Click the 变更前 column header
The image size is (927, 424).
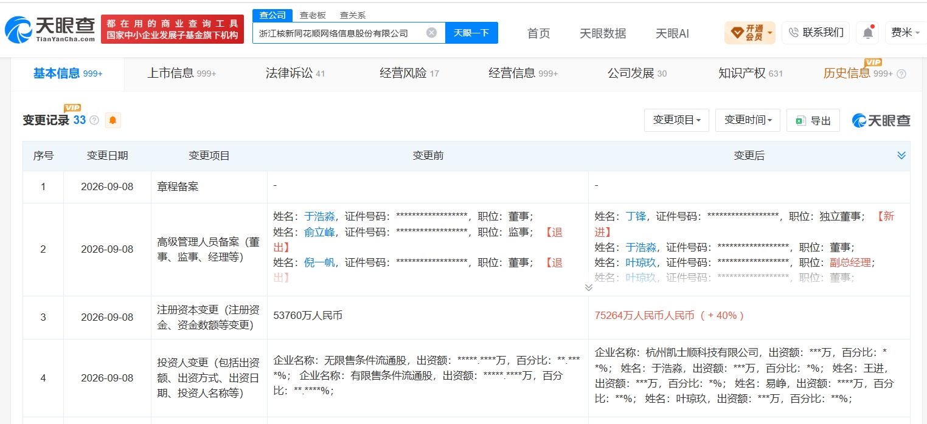coord(428,156)
